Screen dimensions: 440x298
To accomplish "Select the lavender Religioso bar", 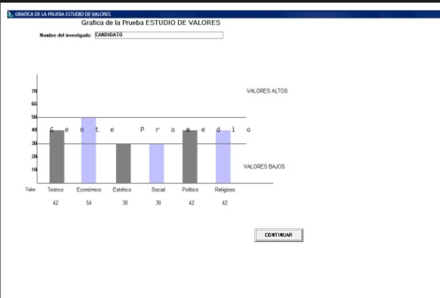I will 223,157.
